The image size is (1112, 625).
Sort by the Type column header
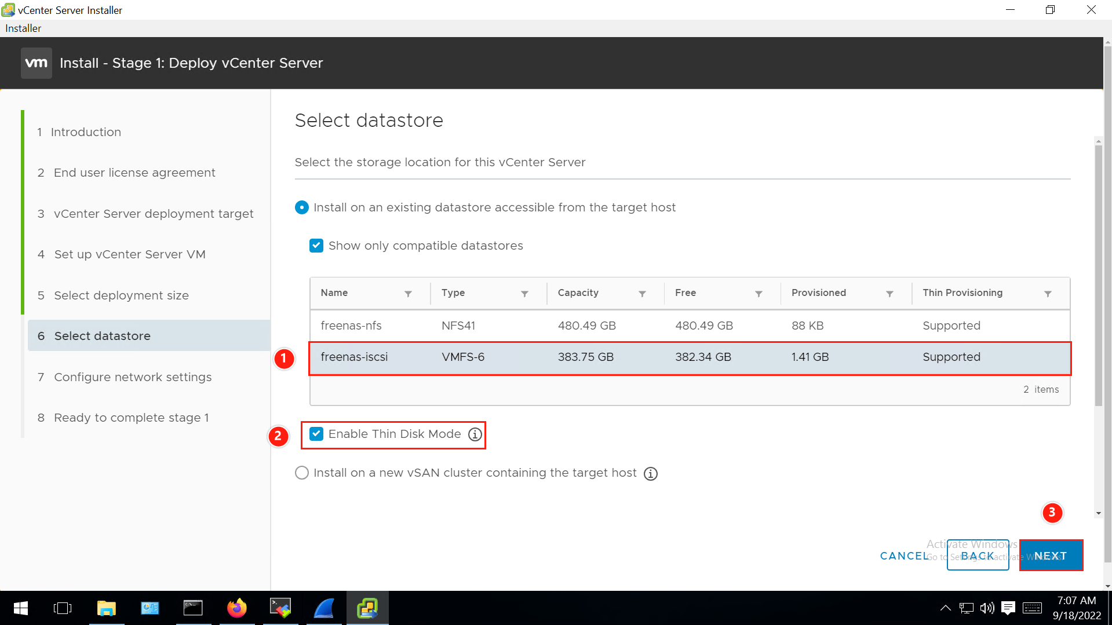[x=453, y=293]
